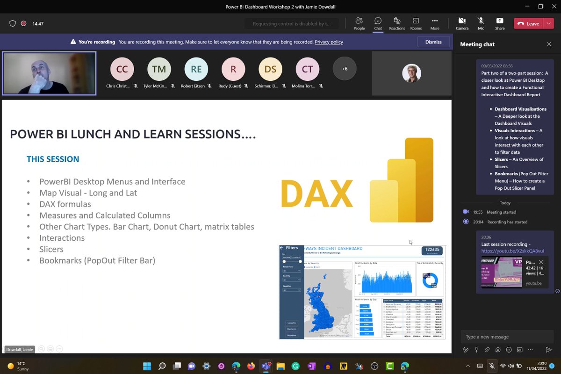Open the Settings gear taskbar icon

point(206,366)
